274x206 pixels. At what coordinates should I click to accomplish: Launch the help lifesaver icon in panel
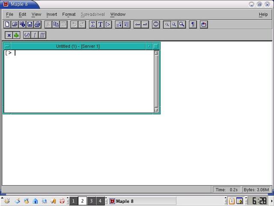coord(62,201)
